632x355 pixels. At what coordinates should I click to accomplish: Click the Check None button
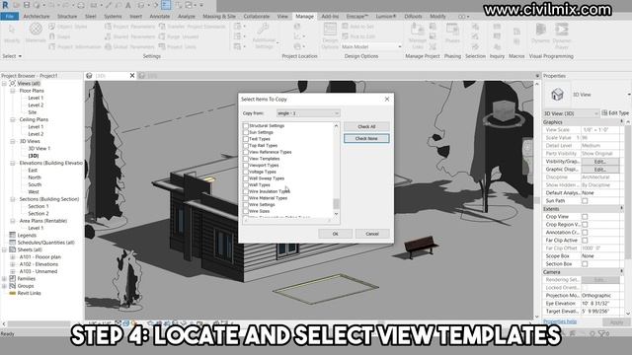366,138
